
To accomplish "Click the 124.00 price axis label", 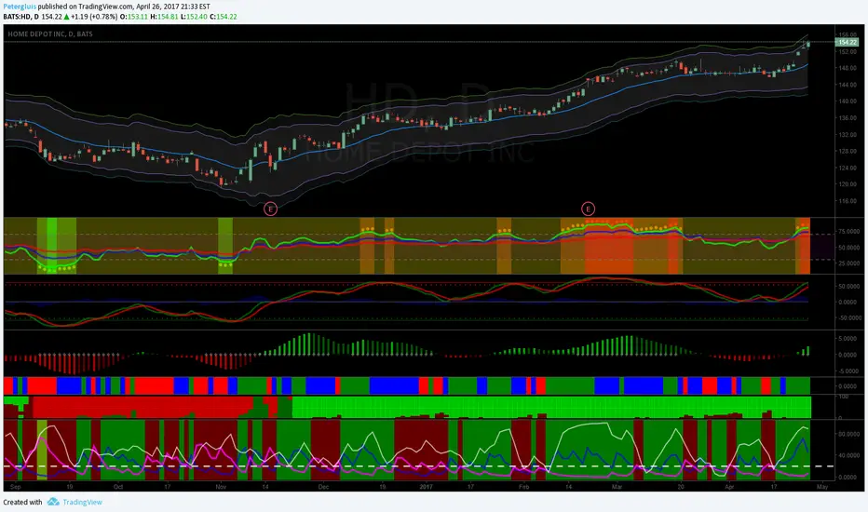I will (848, 168).
